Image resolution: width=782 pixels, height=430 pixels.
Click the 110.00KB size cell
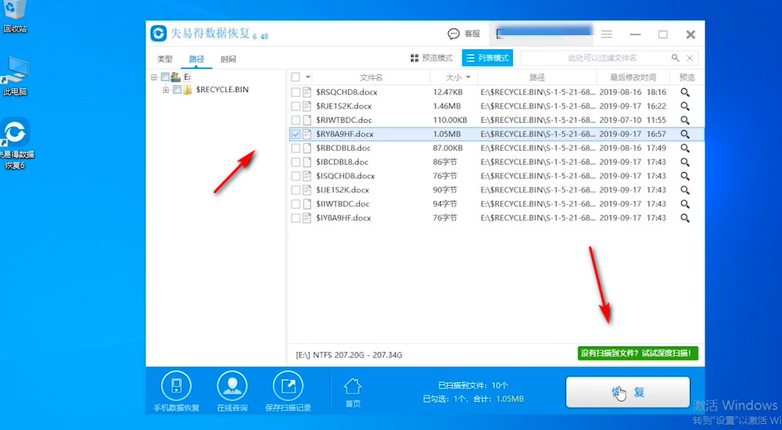pos(450,120)
